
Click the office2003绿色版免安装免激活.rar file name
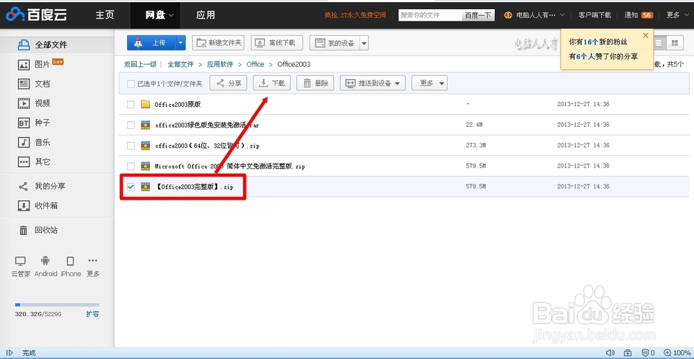click(x=207, y=125)
